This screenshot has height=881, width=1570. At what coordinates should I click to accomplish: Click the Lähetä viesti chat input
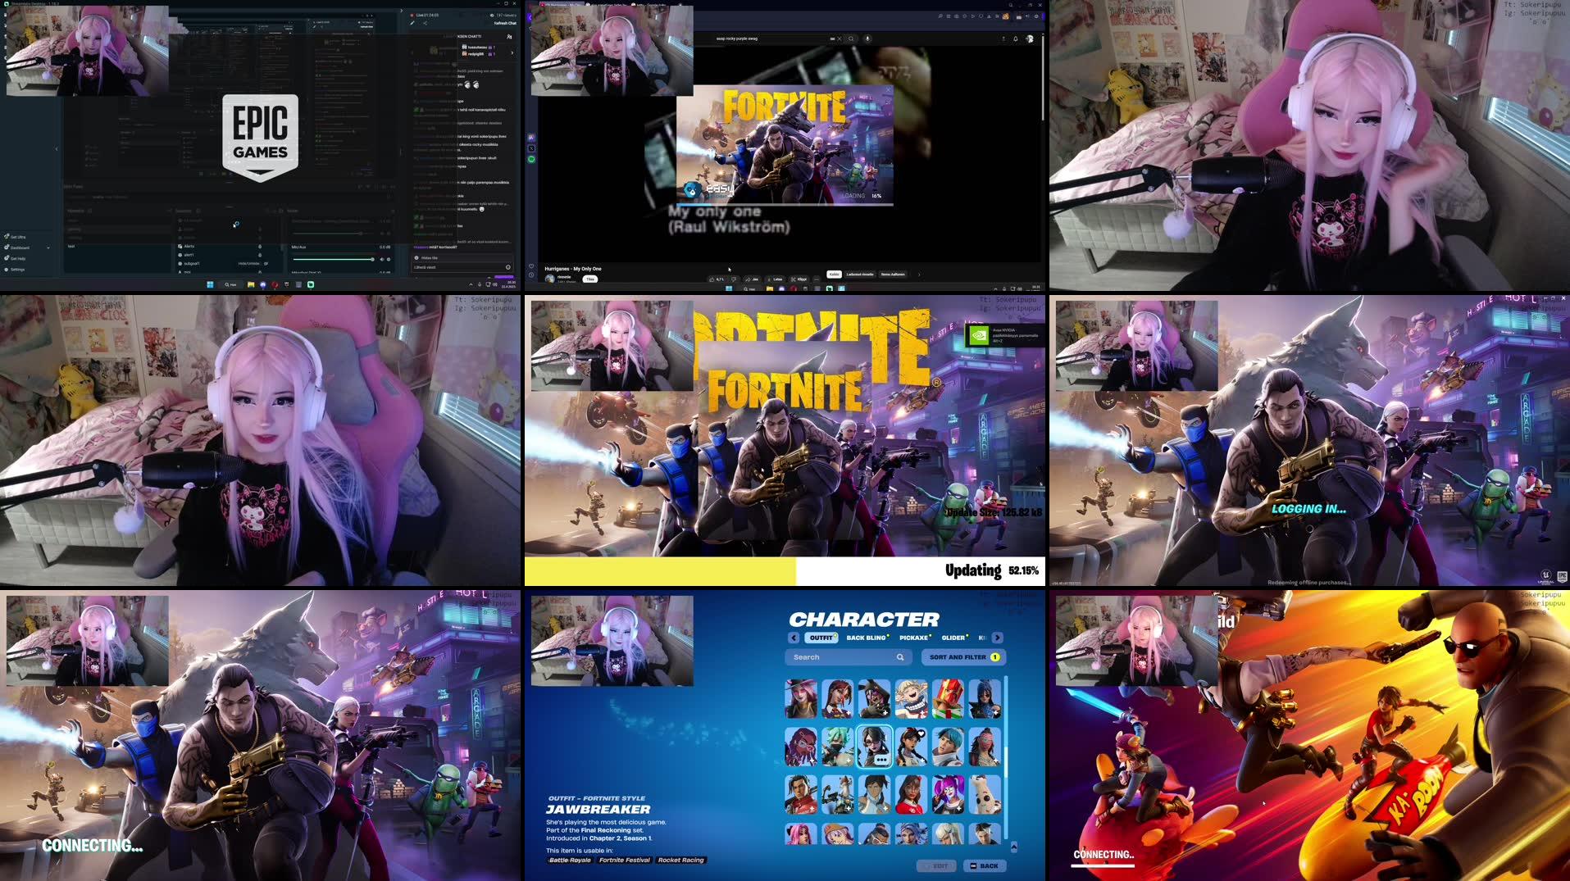462,267
